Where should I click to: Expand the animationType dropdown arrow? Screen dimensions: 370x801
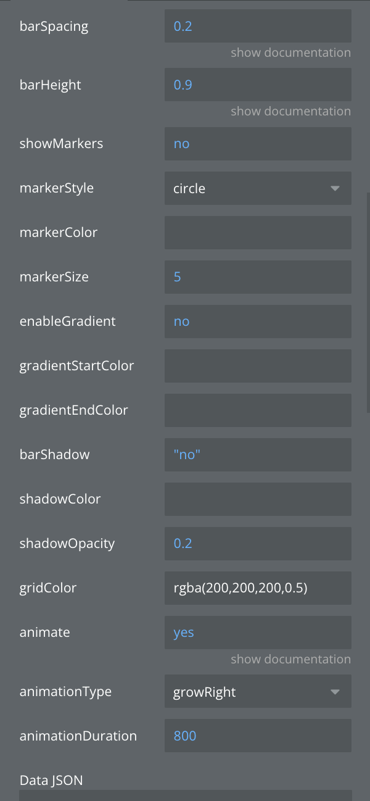pyautogui.click(x=335, y=692)
